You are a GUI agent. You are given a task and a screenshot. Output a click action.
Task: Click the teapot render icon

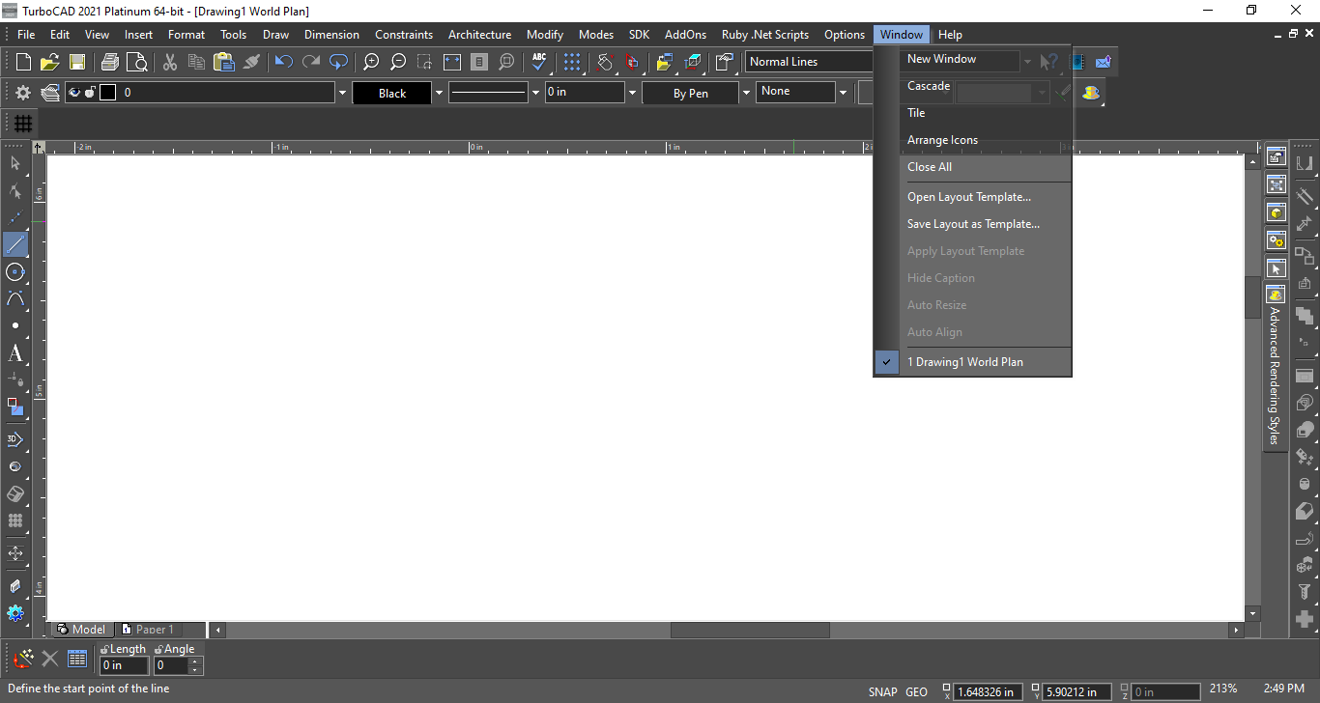1092,93
